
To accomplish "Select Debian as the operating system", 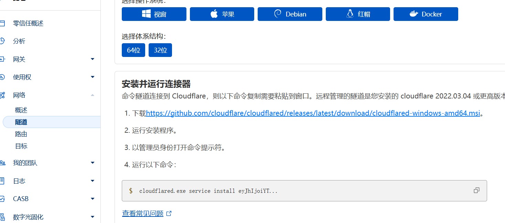I will [290, 14].
